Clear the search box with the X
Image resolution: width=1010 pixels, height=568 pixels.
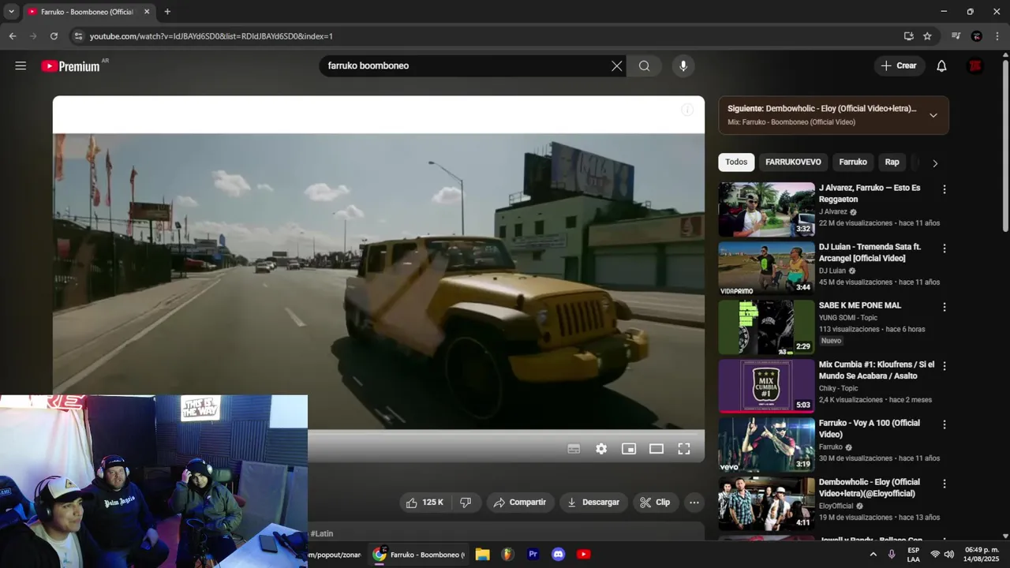(617, 66)
